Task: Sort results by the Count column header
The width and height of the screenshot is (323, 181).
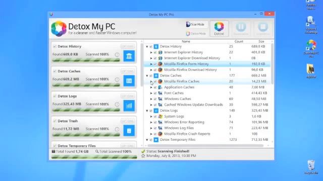Action: (x=239, y=41)
